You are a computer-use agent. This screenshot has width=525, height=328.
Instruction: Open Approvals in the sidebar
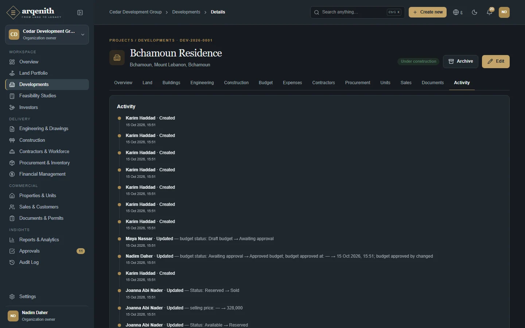47,251
